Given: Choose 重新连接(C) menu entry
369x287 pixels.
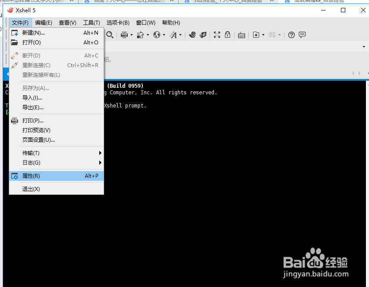Looking at the screenshot, I should point(57,65).
